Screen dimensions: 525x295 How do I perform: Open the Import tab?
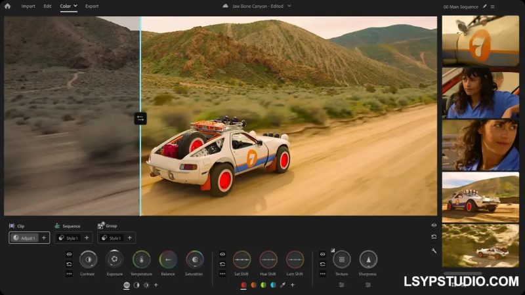point(28,6)
